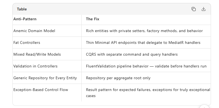Image resolution: width=219 pixels, height=108 pixels.
Task: Click the word cases in the last row
Action: [91, 96]
